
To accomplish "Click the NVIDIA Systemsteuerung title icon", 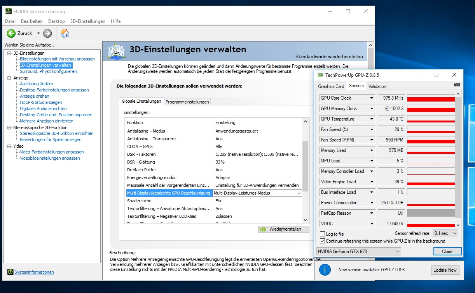I will 9,12.
